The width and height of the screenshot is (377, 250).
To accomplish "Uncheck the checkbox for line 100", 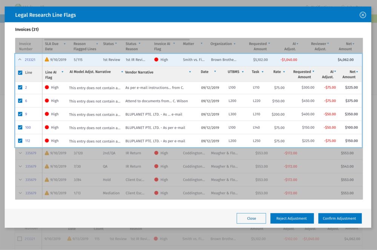I will coord(20,128).
